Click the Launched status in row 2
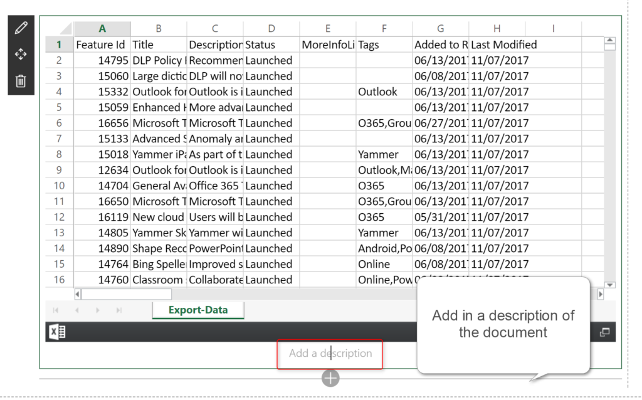Image resolution: width=642 pixels, height=400 pixels. click(x=271, y=61)
